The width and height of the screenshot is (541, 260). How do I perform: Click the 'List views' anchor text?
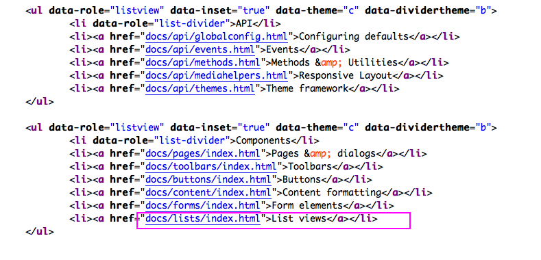tap(299, 218)
